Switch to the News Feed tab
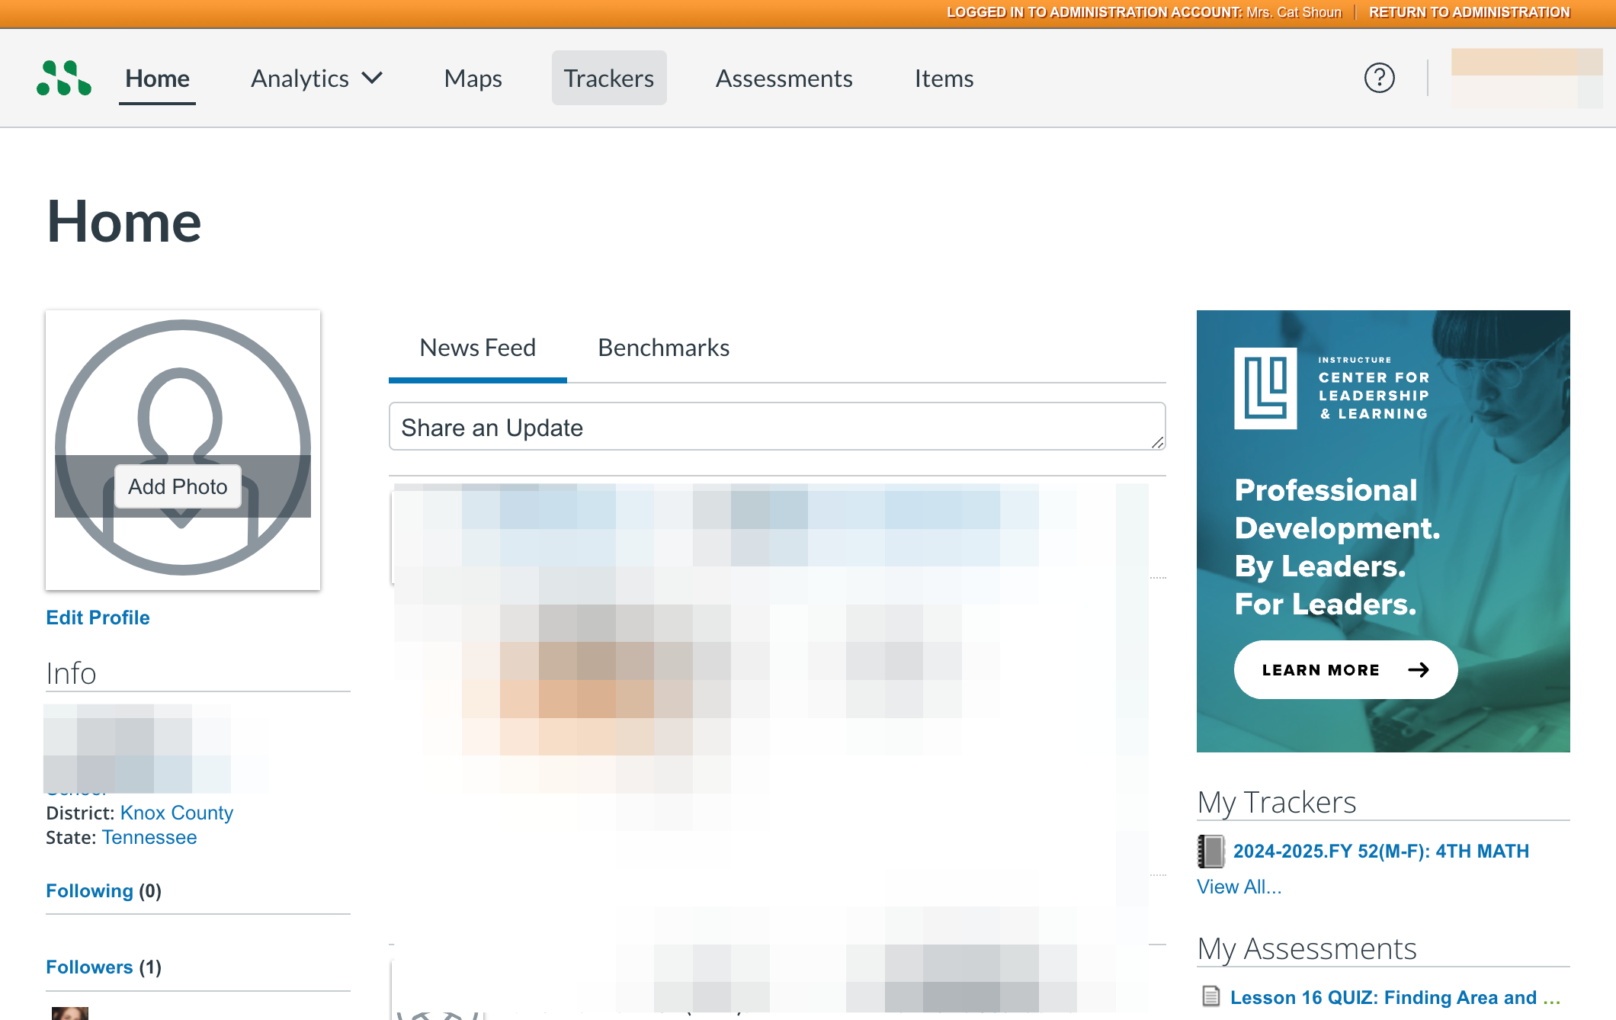The width and height of the screenshot is (1616, 1020). [478, 348]
